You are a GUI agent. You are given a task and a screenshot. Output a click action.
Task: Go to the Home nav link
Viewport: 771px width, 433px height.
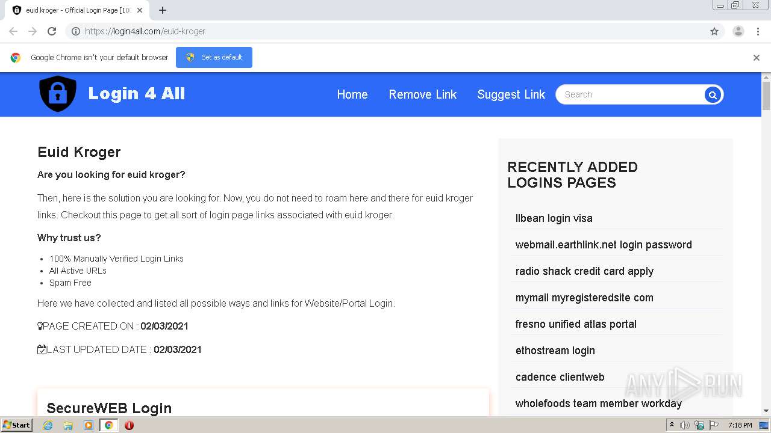pyautogui.click(x=352, y=94)
